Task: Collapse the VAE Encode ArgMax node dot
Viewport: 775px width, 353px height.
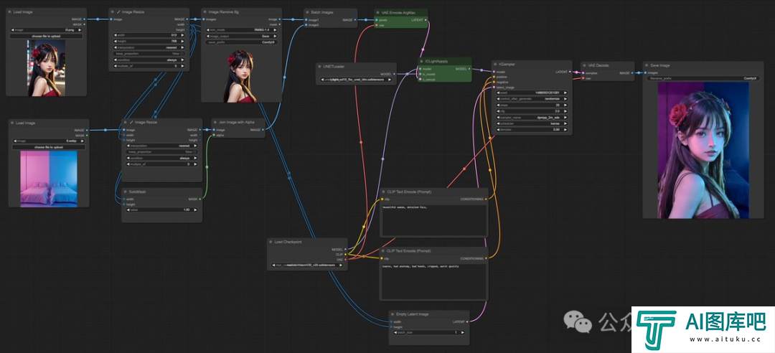Action: pos(378,12)
